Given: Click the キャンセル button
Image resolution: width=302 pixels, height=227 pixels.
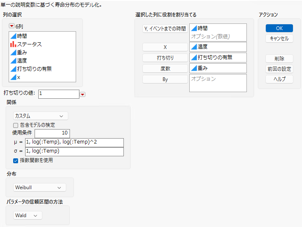Looking at the screenshot, I should coord(279,39).
